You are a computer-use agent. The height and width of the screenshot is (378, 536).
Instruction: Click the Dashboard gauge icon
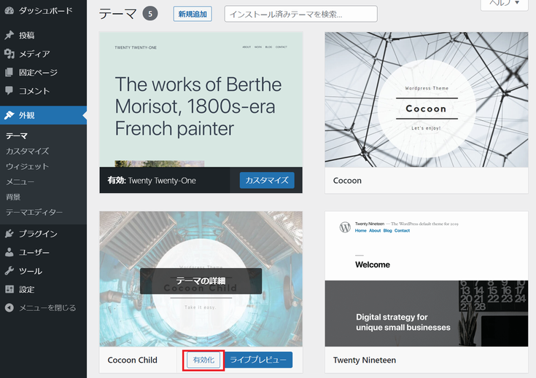9,11
